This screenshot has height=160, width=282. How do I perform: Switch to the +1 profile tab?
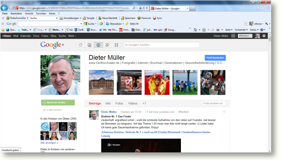pos(144,103)
